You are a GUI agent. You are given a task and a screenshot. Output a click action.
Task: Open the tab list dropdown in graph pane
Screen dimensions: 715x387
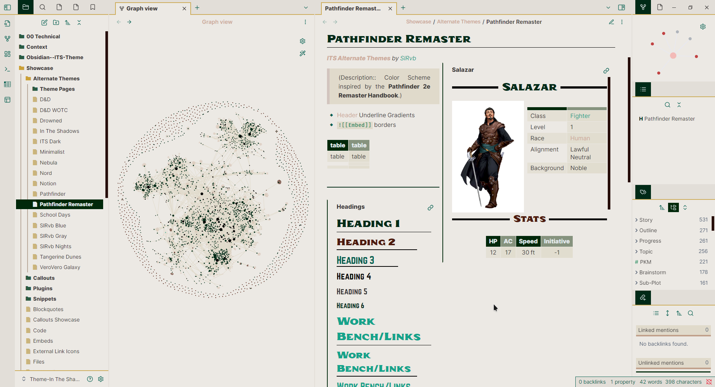(306, 7)
